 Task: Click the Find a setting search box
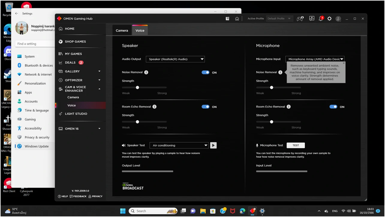click(x=35, y=44)
